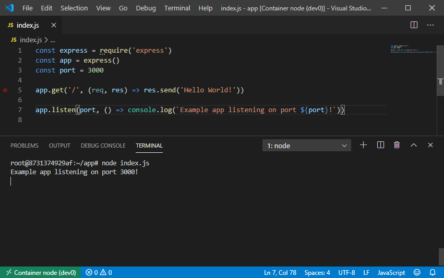This screenshot has width=444, height=278.
Task: Create a new terminal with plus icon
Action: 364,145
